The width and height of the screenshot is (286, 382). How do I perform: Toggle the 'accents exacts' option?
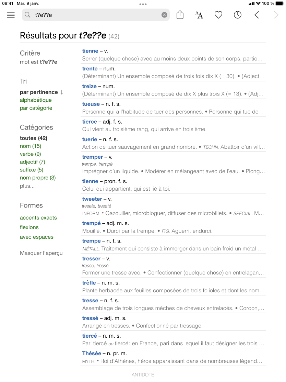pos(38,218)
